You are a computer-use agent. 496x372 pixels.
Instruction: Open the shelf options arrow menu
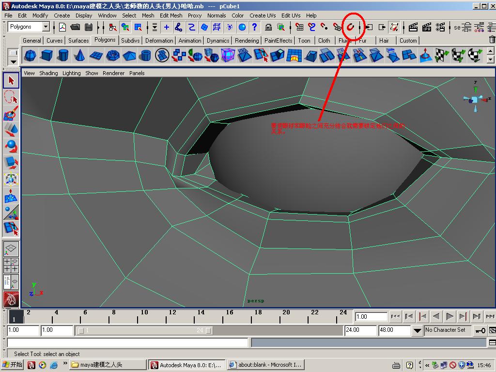pyautogui.click(x=13, y=62)
